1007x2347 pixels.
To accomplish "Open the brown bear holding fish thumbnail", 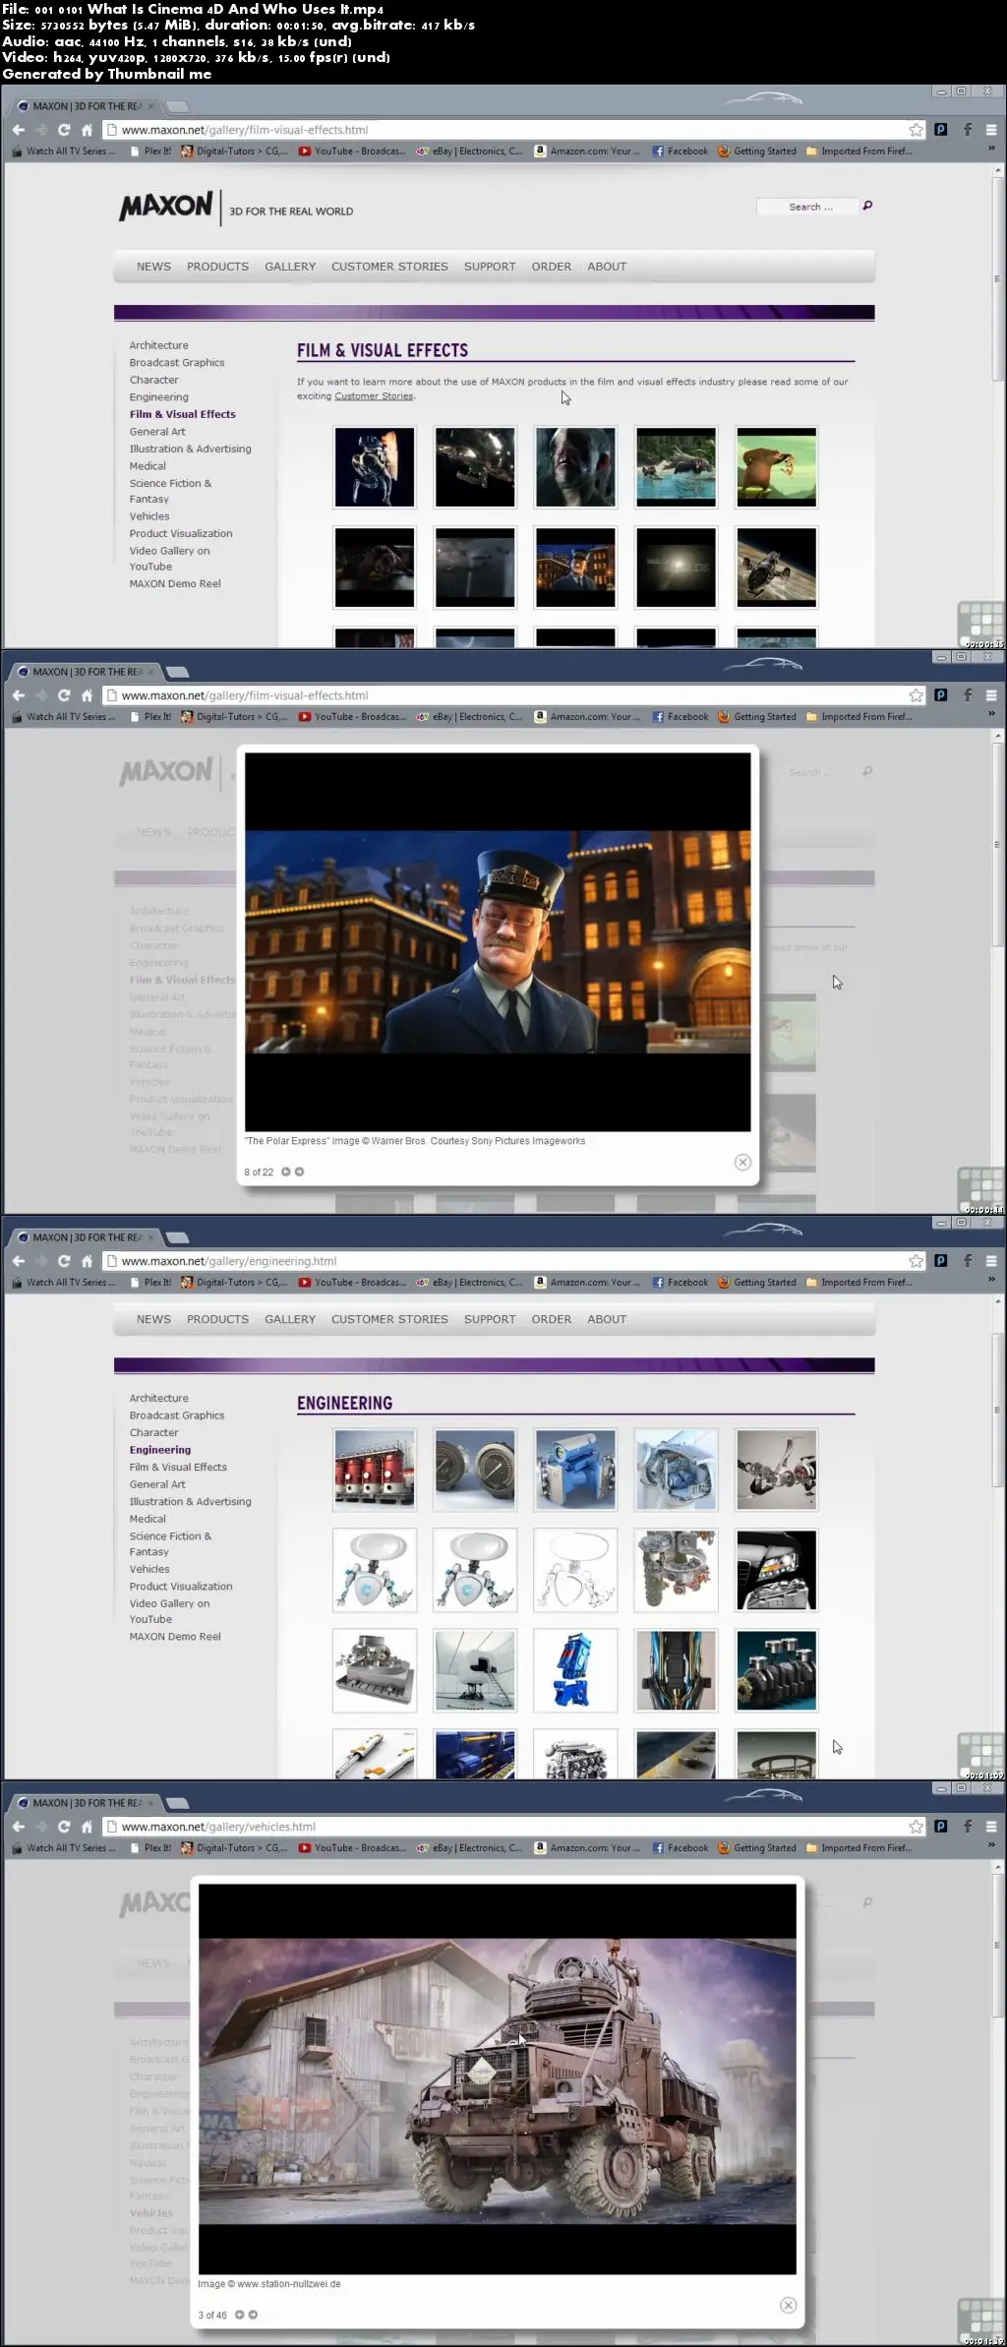I will point(777,467).
